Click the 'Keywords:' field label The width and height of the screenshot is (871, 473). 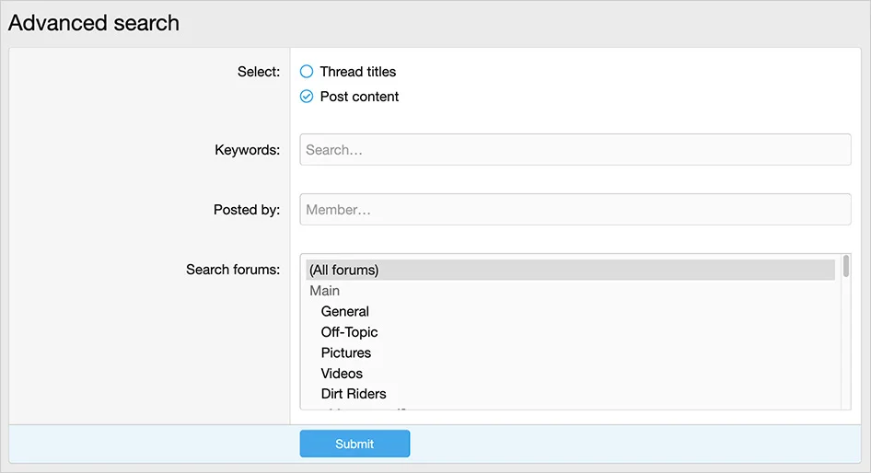coord(247,150)
